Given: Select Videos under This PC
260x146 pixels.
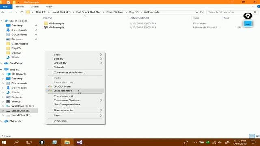Looking at the screenshot, I should (16, 101).
